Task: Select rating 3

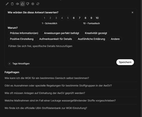Action: [56, 18]
